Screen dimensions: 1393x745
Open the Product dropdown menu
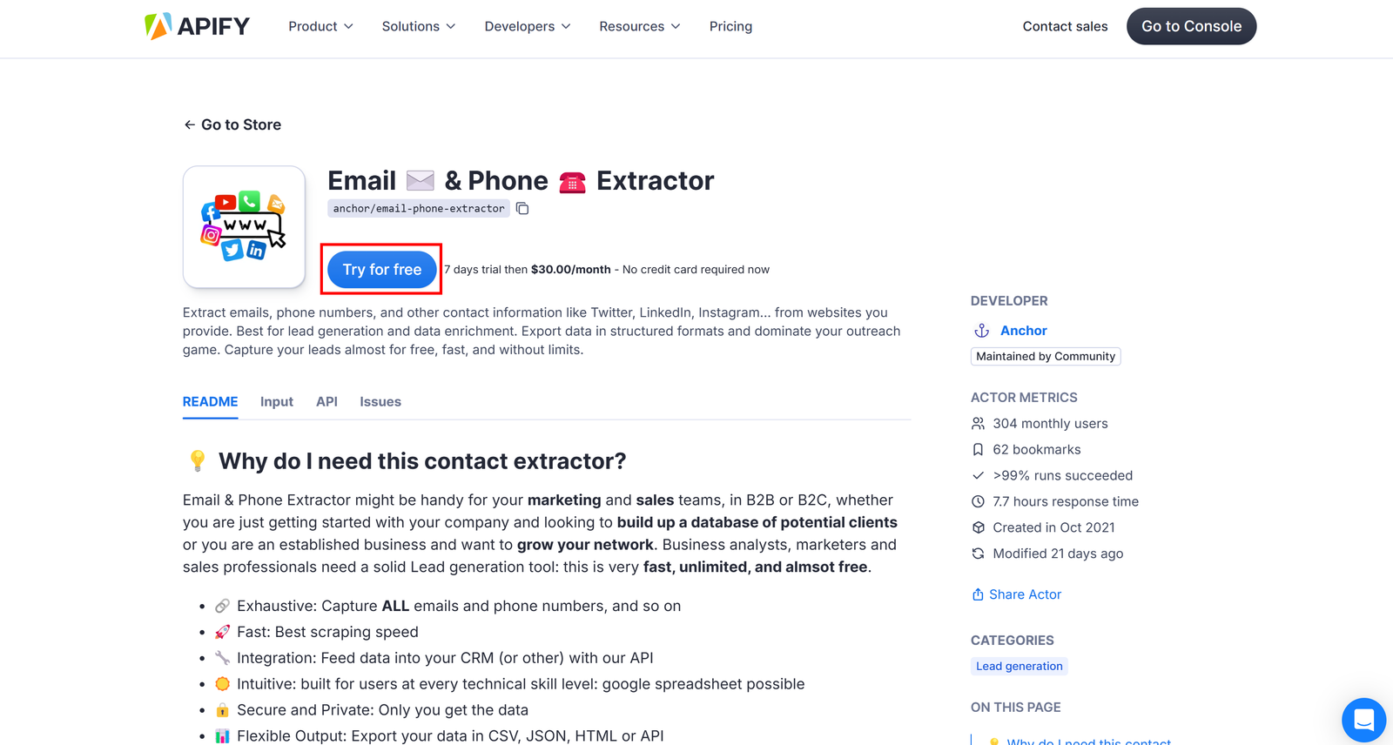pos(320,26)
